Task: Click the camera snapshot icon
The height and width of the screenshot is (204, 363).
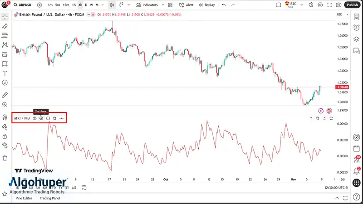Action: (x=338, y=5)
